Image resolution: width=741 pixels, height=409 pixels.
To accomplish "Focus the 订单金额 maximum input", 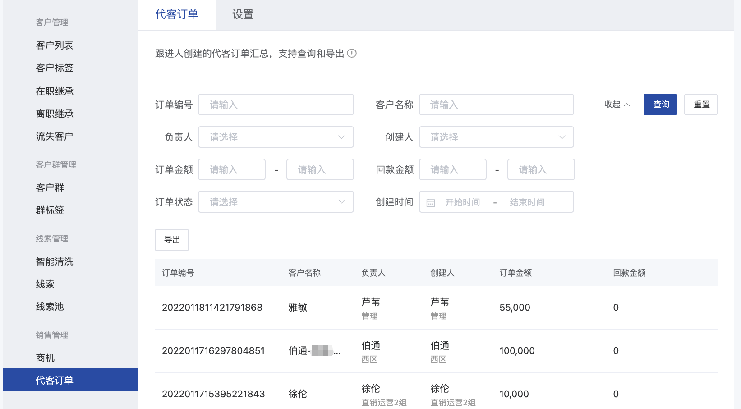I will 320,169.
